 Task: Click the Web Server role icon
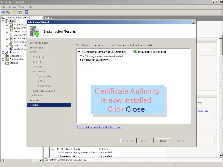coord(11,45)
